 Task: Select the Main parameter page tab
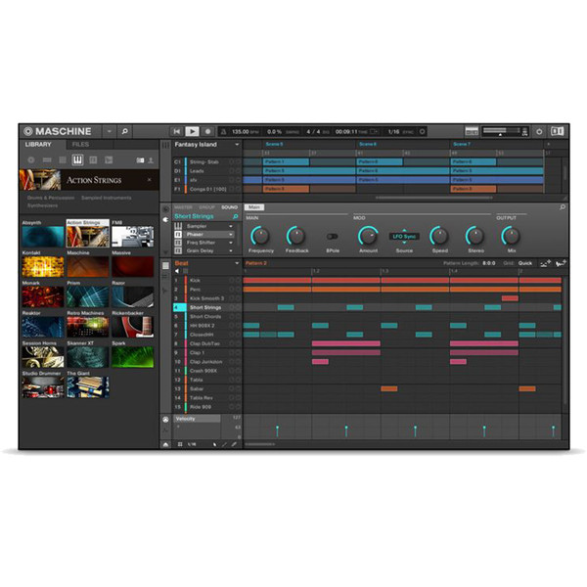(x=254, y=207)
